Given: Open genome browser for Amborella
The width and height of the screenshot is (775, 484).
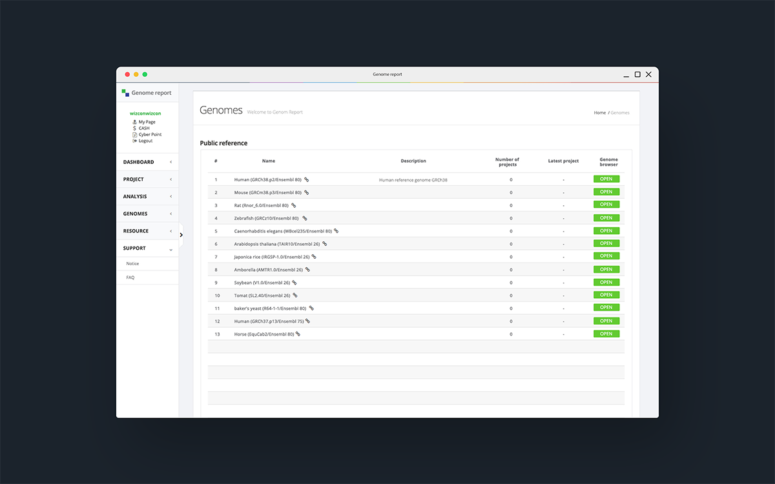Looking at the screenshot, I should (606, 269).
